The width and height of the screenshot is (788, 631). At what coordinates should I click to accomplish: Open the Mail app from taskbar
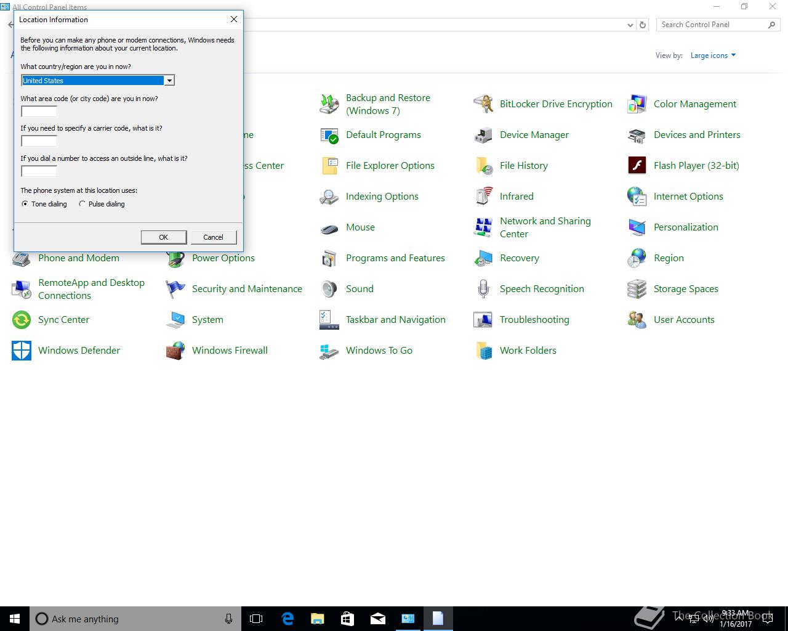[378, 619]
